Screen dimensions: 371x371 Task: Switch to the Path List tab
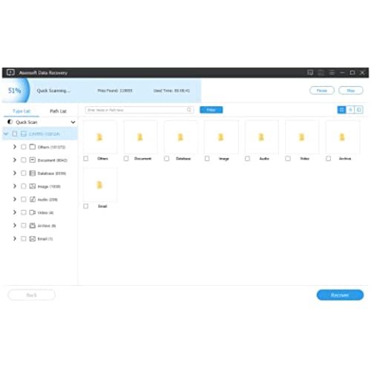click(x=58, y=111)
